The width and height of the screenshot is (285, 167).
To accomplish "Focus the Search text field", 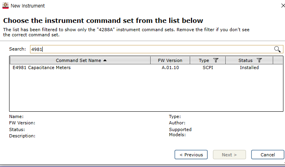I will coord(150,49).
